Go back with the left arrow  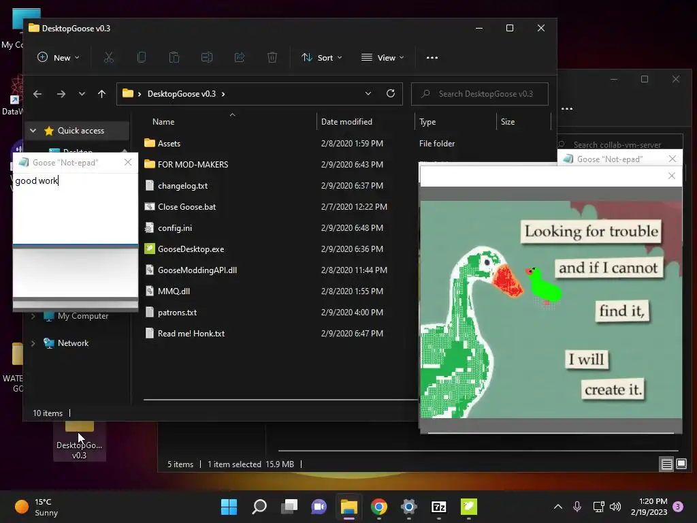(x=37, y=94)
